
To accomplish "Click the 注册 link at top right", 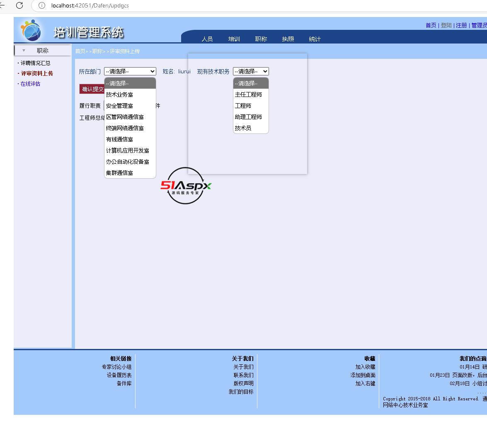I will coord(461,25).
